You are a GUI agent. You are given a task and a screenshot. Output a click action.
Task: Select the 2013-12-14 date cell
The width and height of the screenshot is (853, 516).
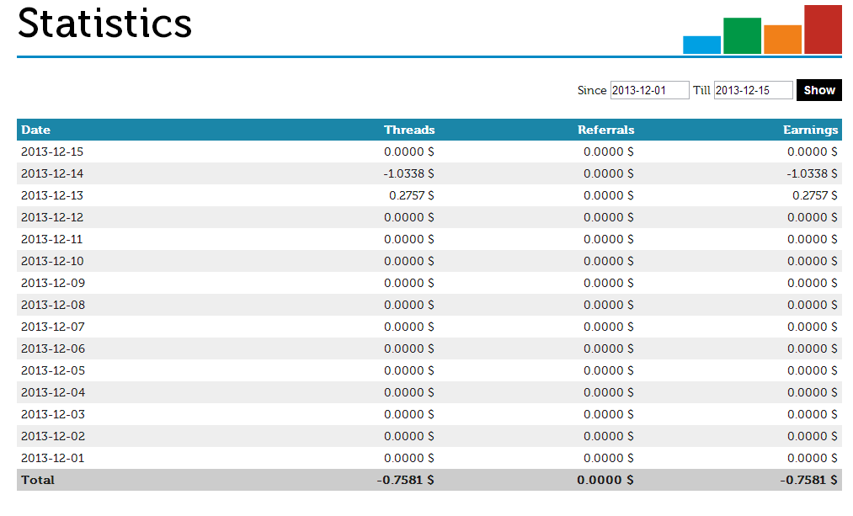pos(52,173)
